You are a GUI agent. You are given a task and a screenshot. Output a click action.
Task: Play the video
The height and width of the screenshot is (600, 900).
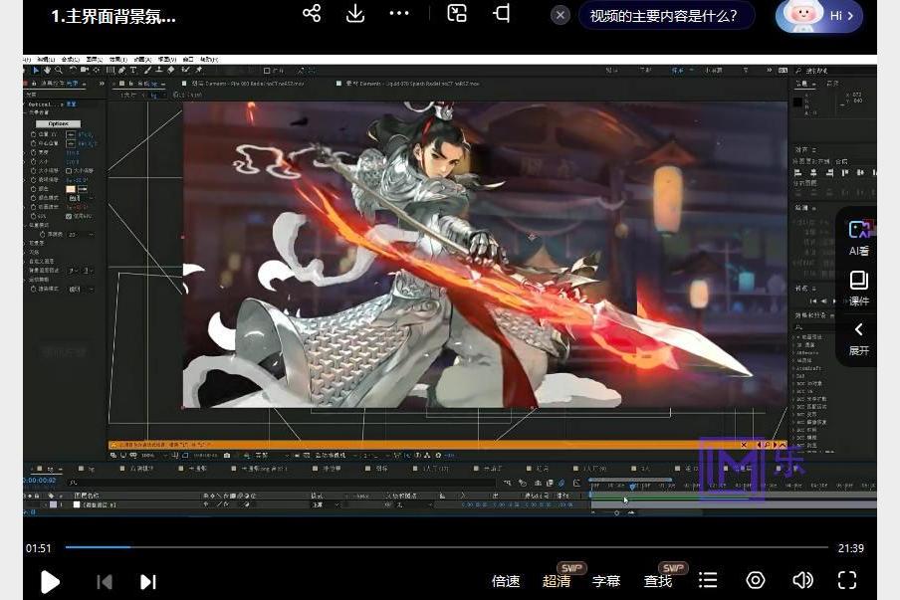[50, 582]
